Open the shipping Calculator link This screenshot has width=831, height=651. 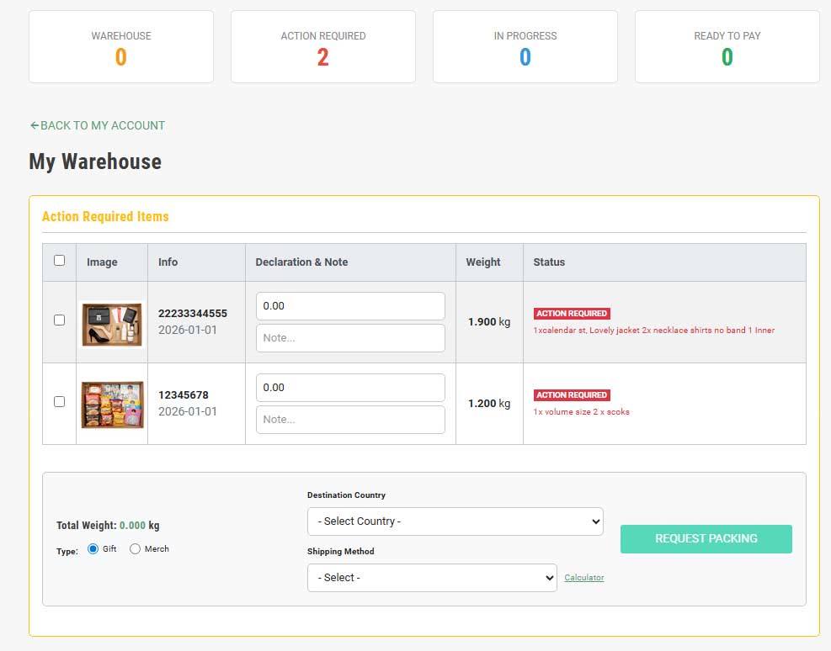tap(584, 578)
